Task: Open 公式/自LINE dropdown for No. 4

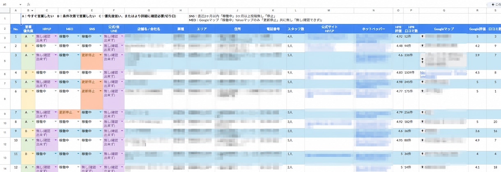Action: pos(122,73)
